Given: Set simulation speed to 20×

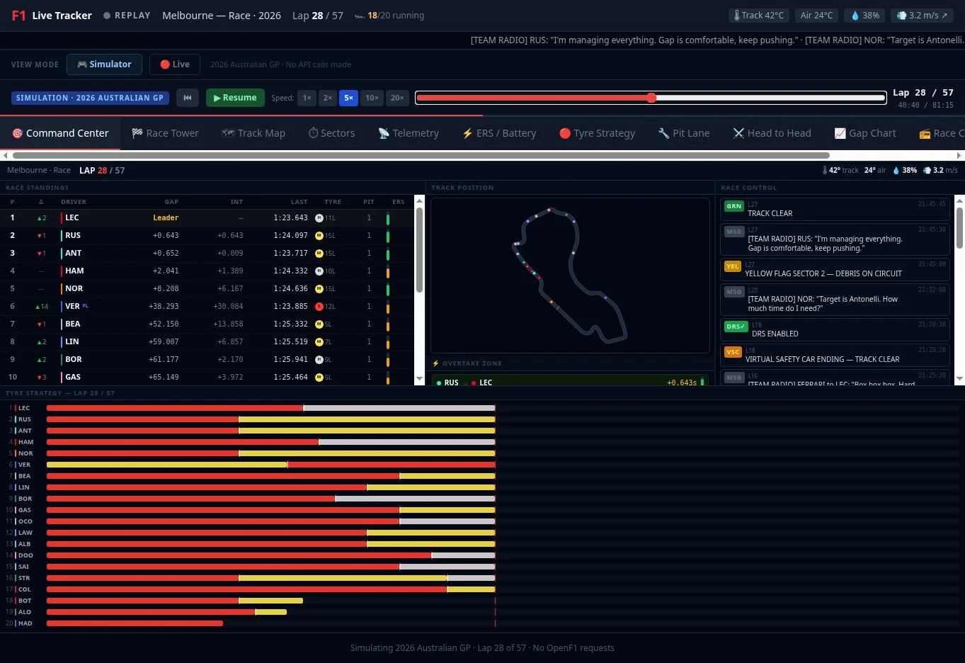Looking at the screenshot, I should point(397,98).
